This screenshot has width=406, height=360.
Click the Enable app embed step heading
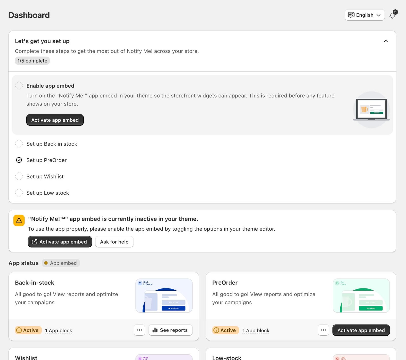[50, 86]
